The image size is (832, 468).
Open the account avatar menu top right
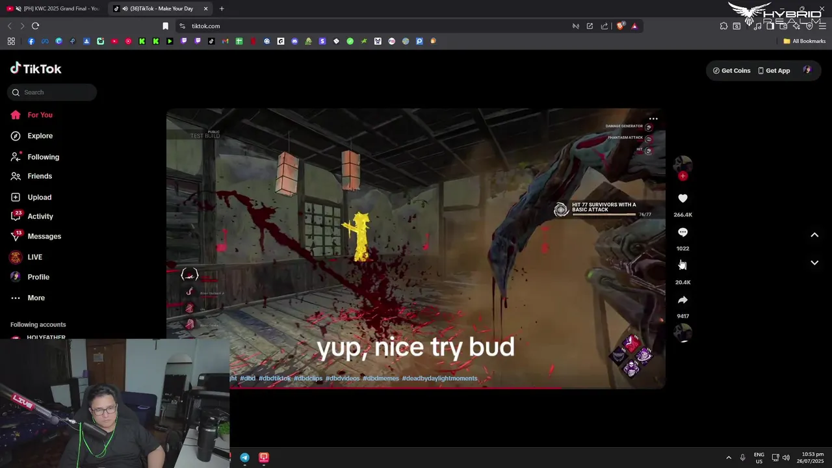807,70
